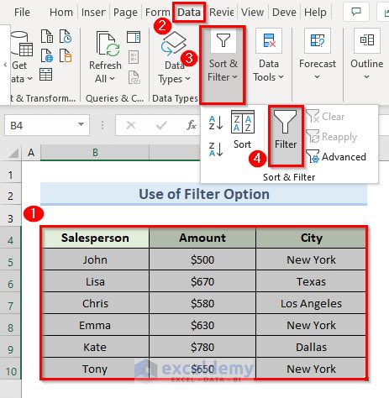Switch to the View tab

tap(252, 13)
